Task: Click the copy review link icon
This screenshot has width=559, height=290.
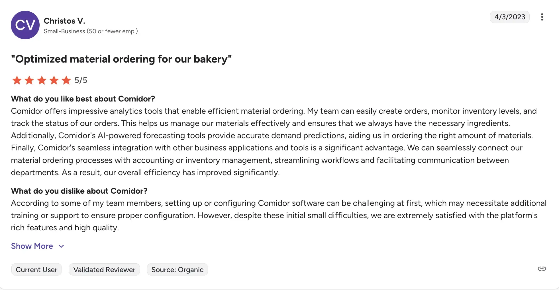Action: (542, 269)
